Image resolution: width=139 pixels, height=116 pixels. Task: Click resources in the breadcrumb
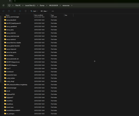pyautogui.click(x=66, y=6)
